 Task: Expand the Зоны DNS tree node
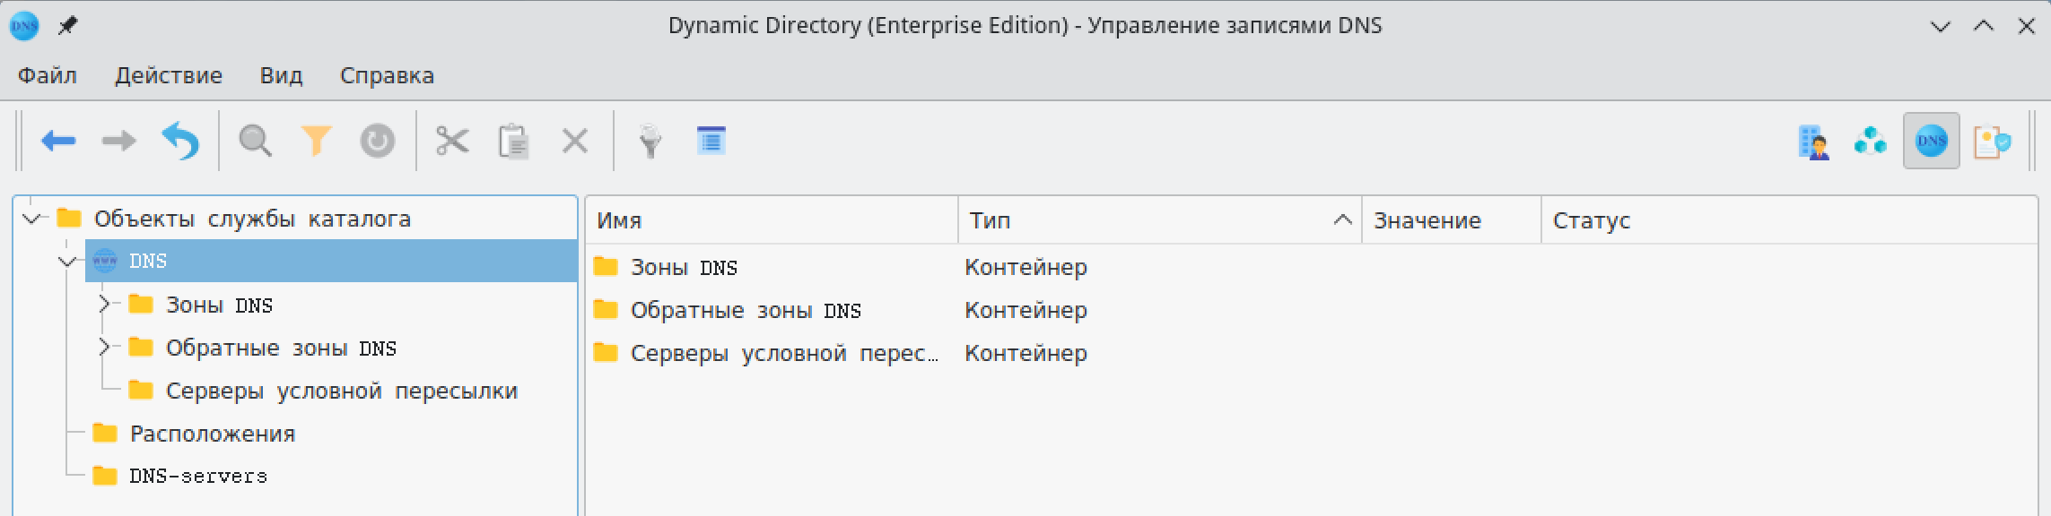104,305
